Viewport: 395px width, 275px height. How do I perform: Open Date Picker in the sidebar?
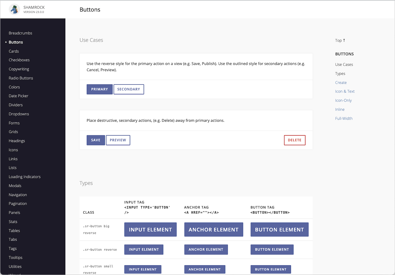point(19,96)
